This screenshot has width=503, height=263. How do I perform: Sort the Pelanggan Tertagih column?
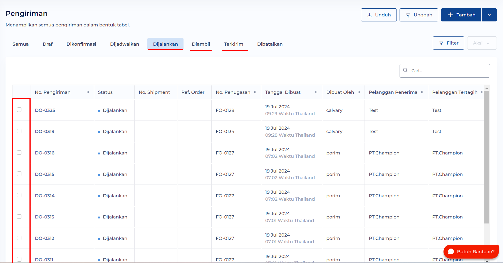coord(482,92)
